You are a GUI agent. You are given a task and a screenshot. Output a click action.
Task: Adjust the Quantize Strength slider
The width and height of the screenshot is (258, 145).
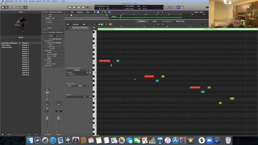point(81,72)
